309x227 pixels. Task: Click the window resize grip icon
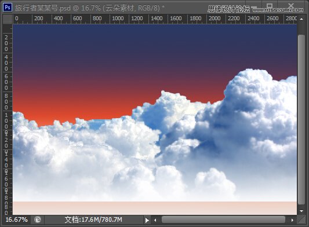pyautogui.click(x=301, y=220)
